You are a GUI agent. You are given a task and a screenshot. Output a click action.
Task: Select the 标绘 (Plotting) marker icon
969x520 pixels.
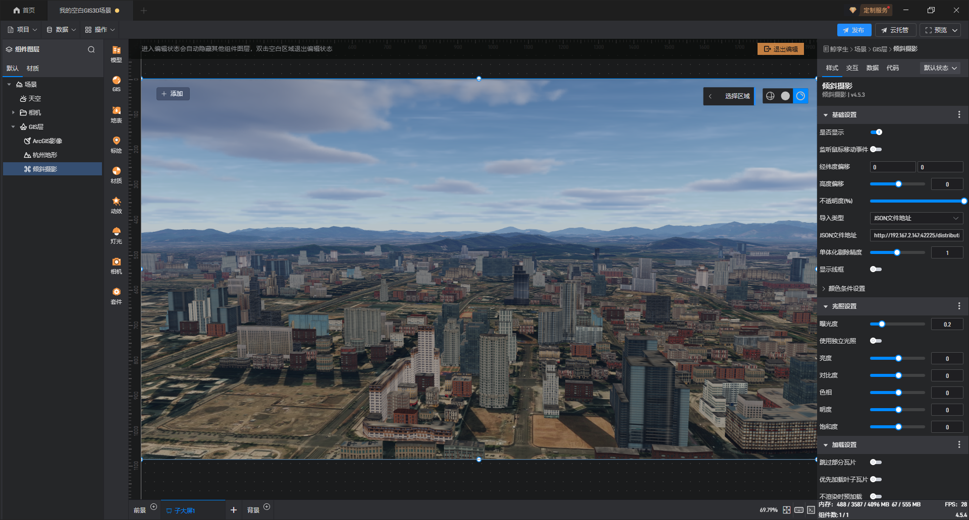[116, 144]
